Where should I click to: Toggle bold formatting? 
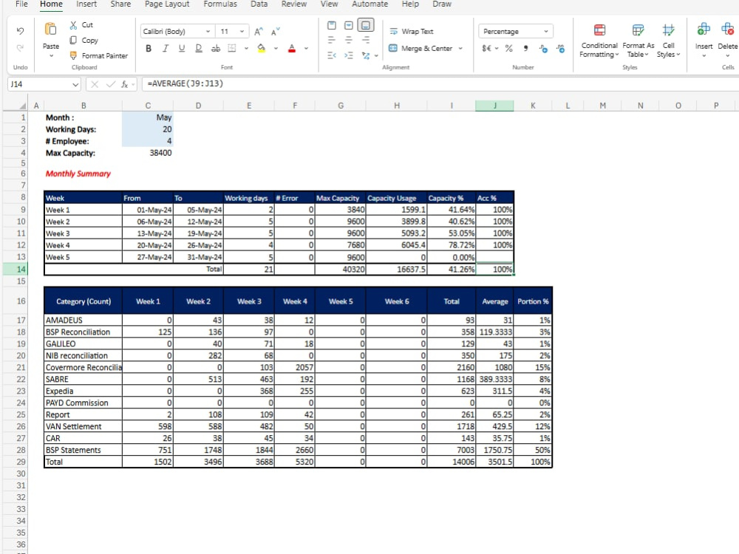pos(149,48)
